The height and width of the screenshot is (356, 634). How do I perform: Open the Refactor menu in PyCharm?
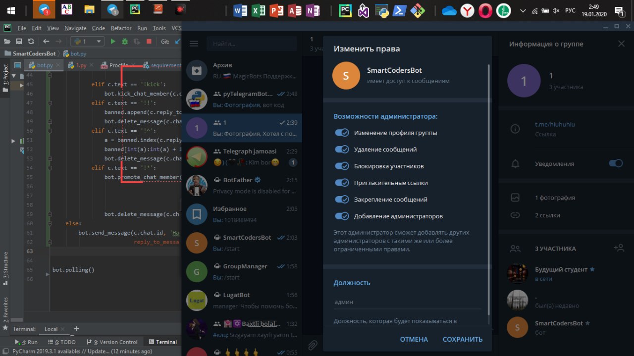tap(121, 28)
